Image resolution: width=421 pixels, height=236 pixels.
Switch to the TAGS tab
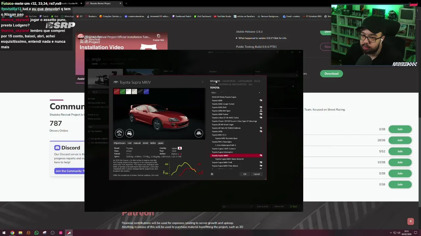point(213,84)
